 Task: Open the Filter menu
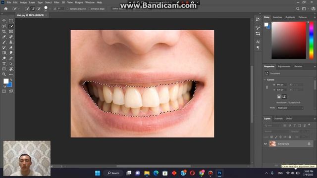(56, 2)
